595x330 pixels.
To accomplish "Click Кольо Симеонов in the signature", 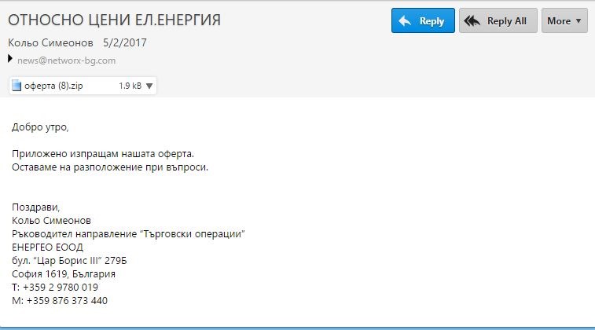I will click(51, 221).
